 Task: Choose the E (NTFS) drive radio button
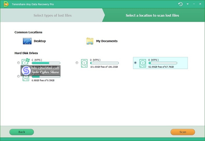point(135,63)
